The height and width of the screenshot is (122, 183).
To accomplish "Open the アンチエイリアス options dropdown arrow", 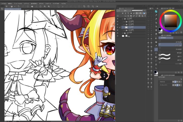I will click(x=181, y=85).
